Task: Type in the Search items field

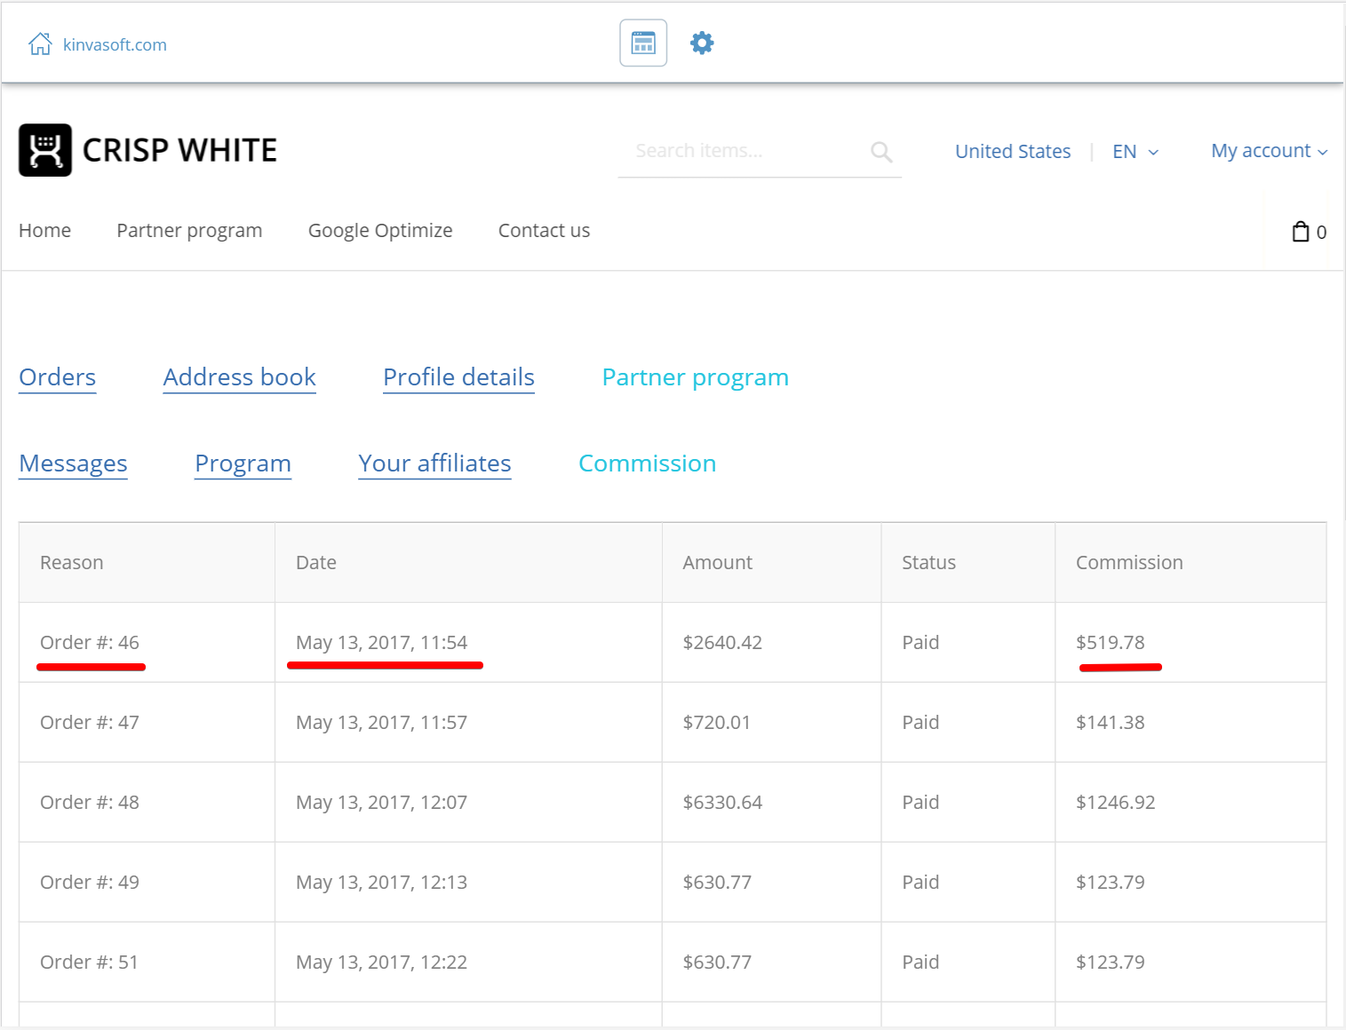Action: (x=746, y=151)
